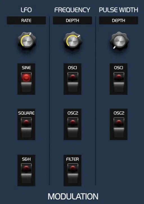144x204 pixels.
Task: Click the red lamp on the FILTER switch
Action: (x=73, y=168)
